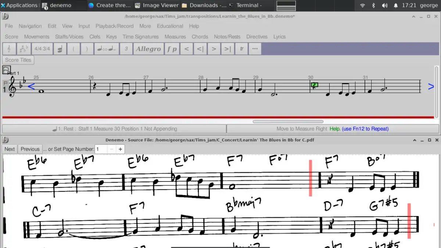Open the View menu
This screenshot has height=248, width=441.
(x=67, y=26)
